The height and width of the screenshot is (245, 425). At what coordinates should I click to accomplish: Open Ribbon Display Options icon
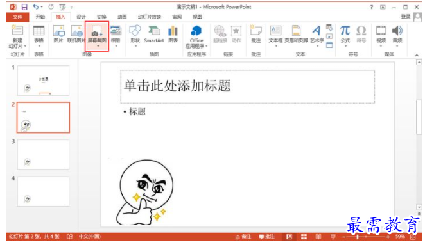pos(383,7)
